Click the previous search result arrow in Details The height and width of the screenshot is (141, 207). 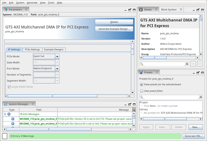(193, 64)
